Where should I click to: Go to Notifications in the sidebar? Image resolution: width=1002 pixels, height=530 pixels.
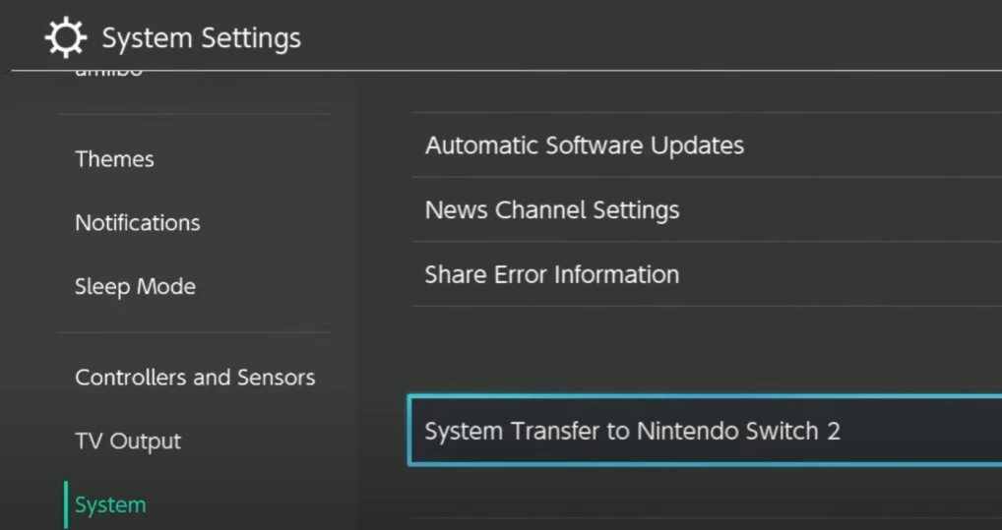click(x=137, y=223)
